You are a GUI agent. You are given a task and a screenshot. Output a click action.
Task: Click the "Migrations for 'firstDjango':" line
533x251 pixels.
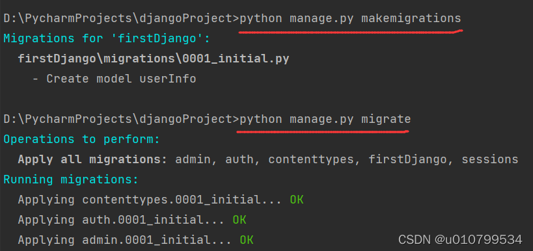107,38
